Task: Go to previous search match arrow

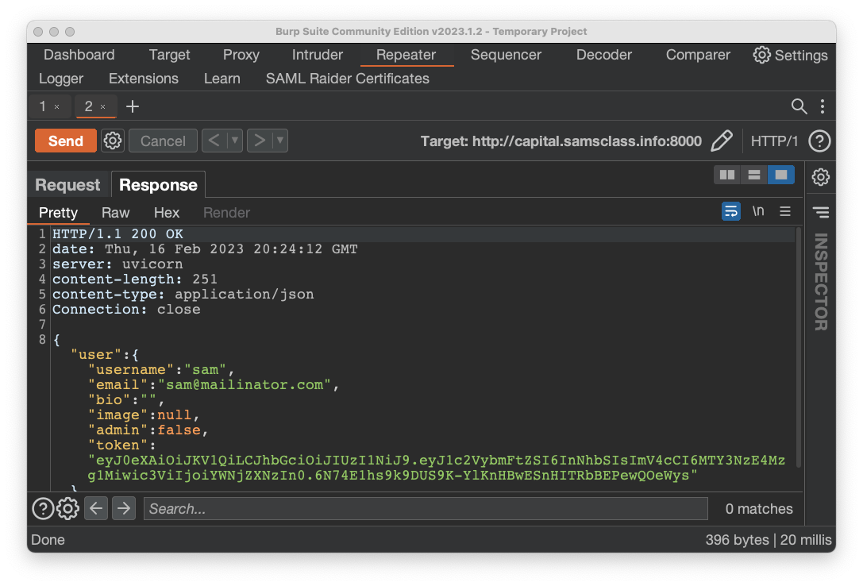Action: [x=96, y=508]
